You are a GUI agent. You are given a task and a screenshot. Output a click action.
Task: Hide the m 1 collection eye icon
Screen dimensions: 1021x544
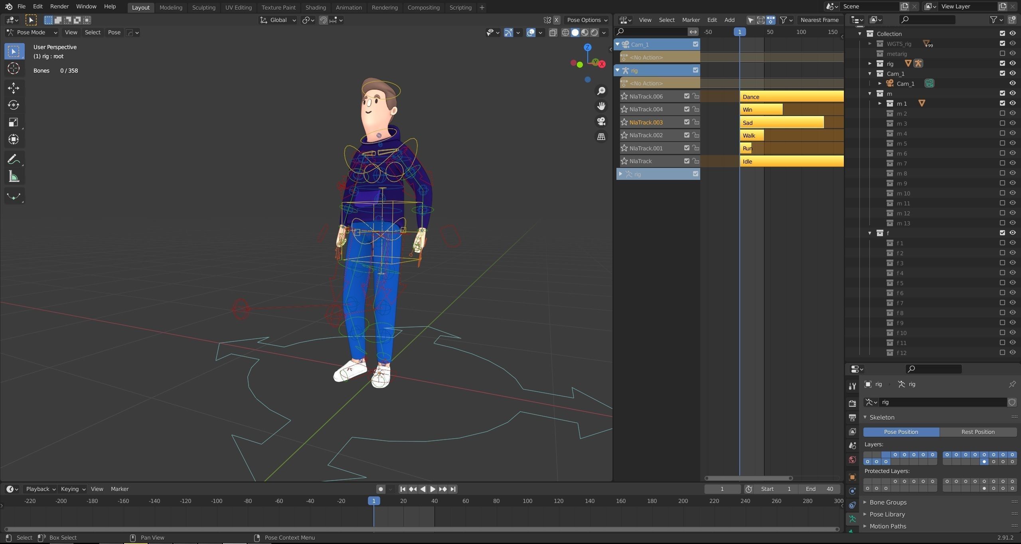[1013, 103]
